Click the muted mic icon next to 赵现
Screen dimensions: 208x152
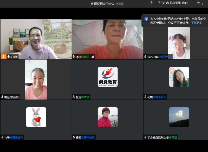pyautogui.click(x=74, y=97)
